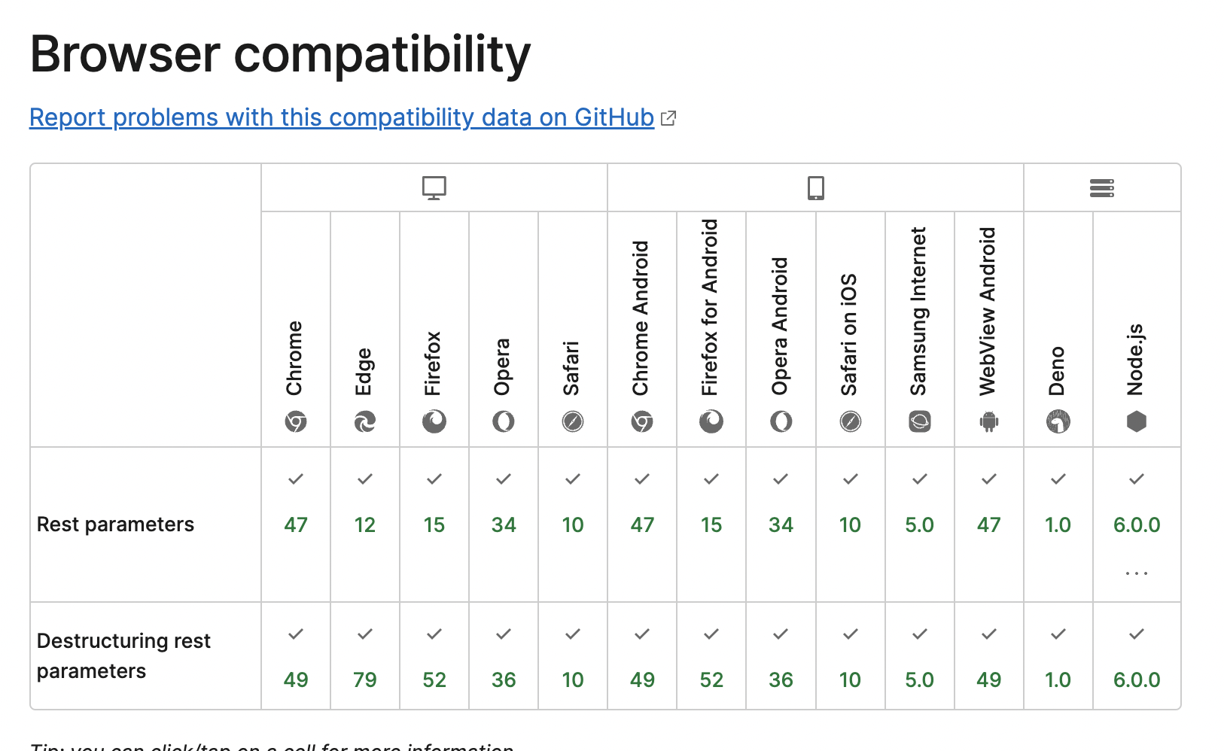Click the desktop category monitor icon
Image resolution: width=1224 pixels, height=751 pixels.
pyautogui.click(x=434, y=187)
